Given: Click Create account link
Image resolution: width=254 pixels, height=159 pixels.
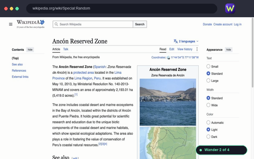Looking at the screenshot, I should coord(223,24).
